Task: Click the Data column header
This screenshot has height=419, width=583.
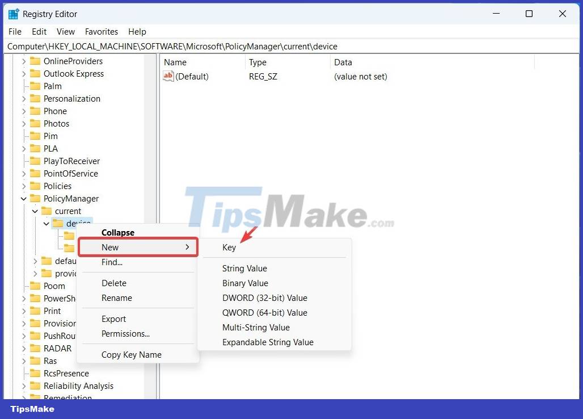Action: tap(432, 62)
